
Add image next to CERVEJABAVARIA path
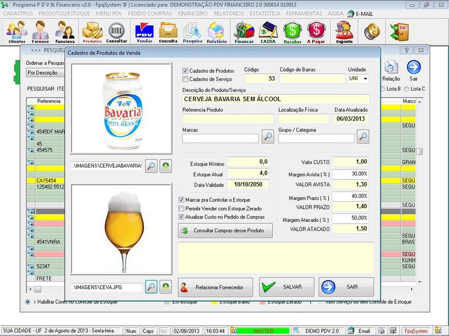point(166,166)
